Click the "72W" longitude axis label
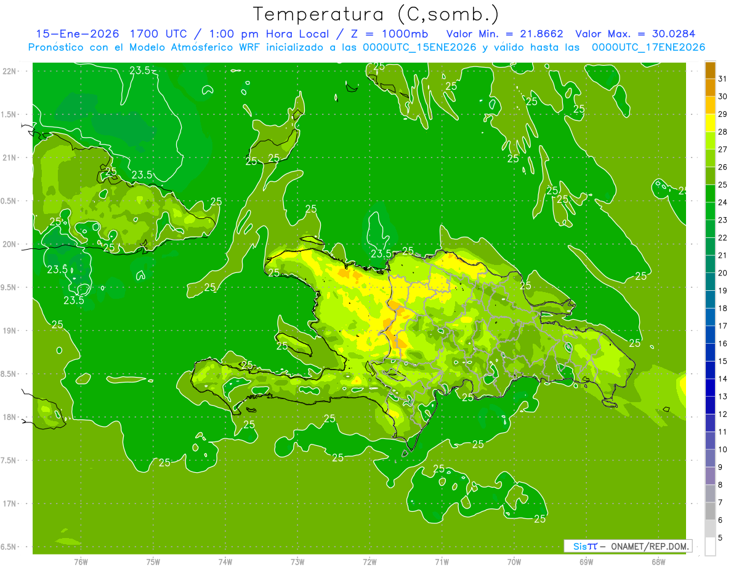The width and height of the screenshot is (739, 570). click(369, 561)
